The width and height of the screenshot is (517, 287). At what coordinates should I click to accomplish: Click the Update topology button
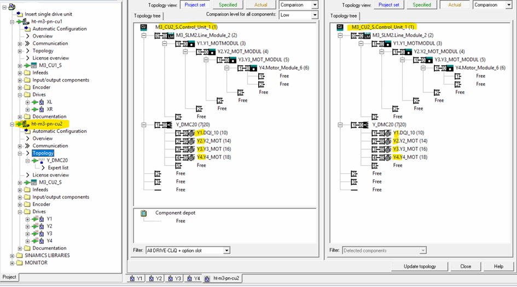(420, 266)
